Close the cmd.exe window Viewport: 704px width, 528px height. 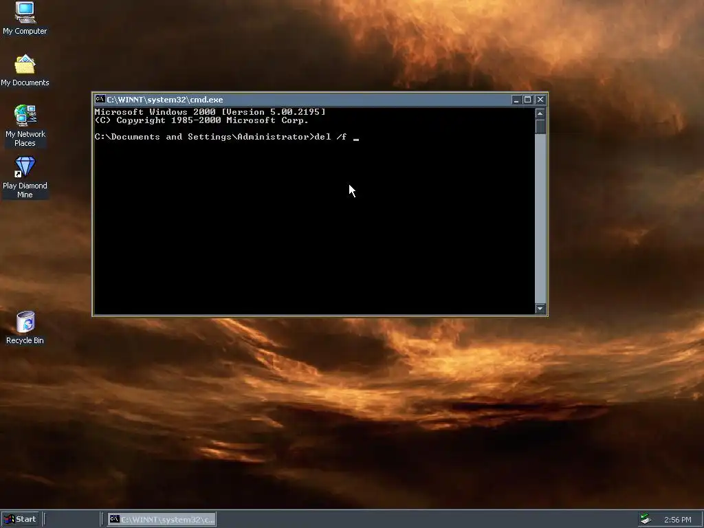click(540, 100)
